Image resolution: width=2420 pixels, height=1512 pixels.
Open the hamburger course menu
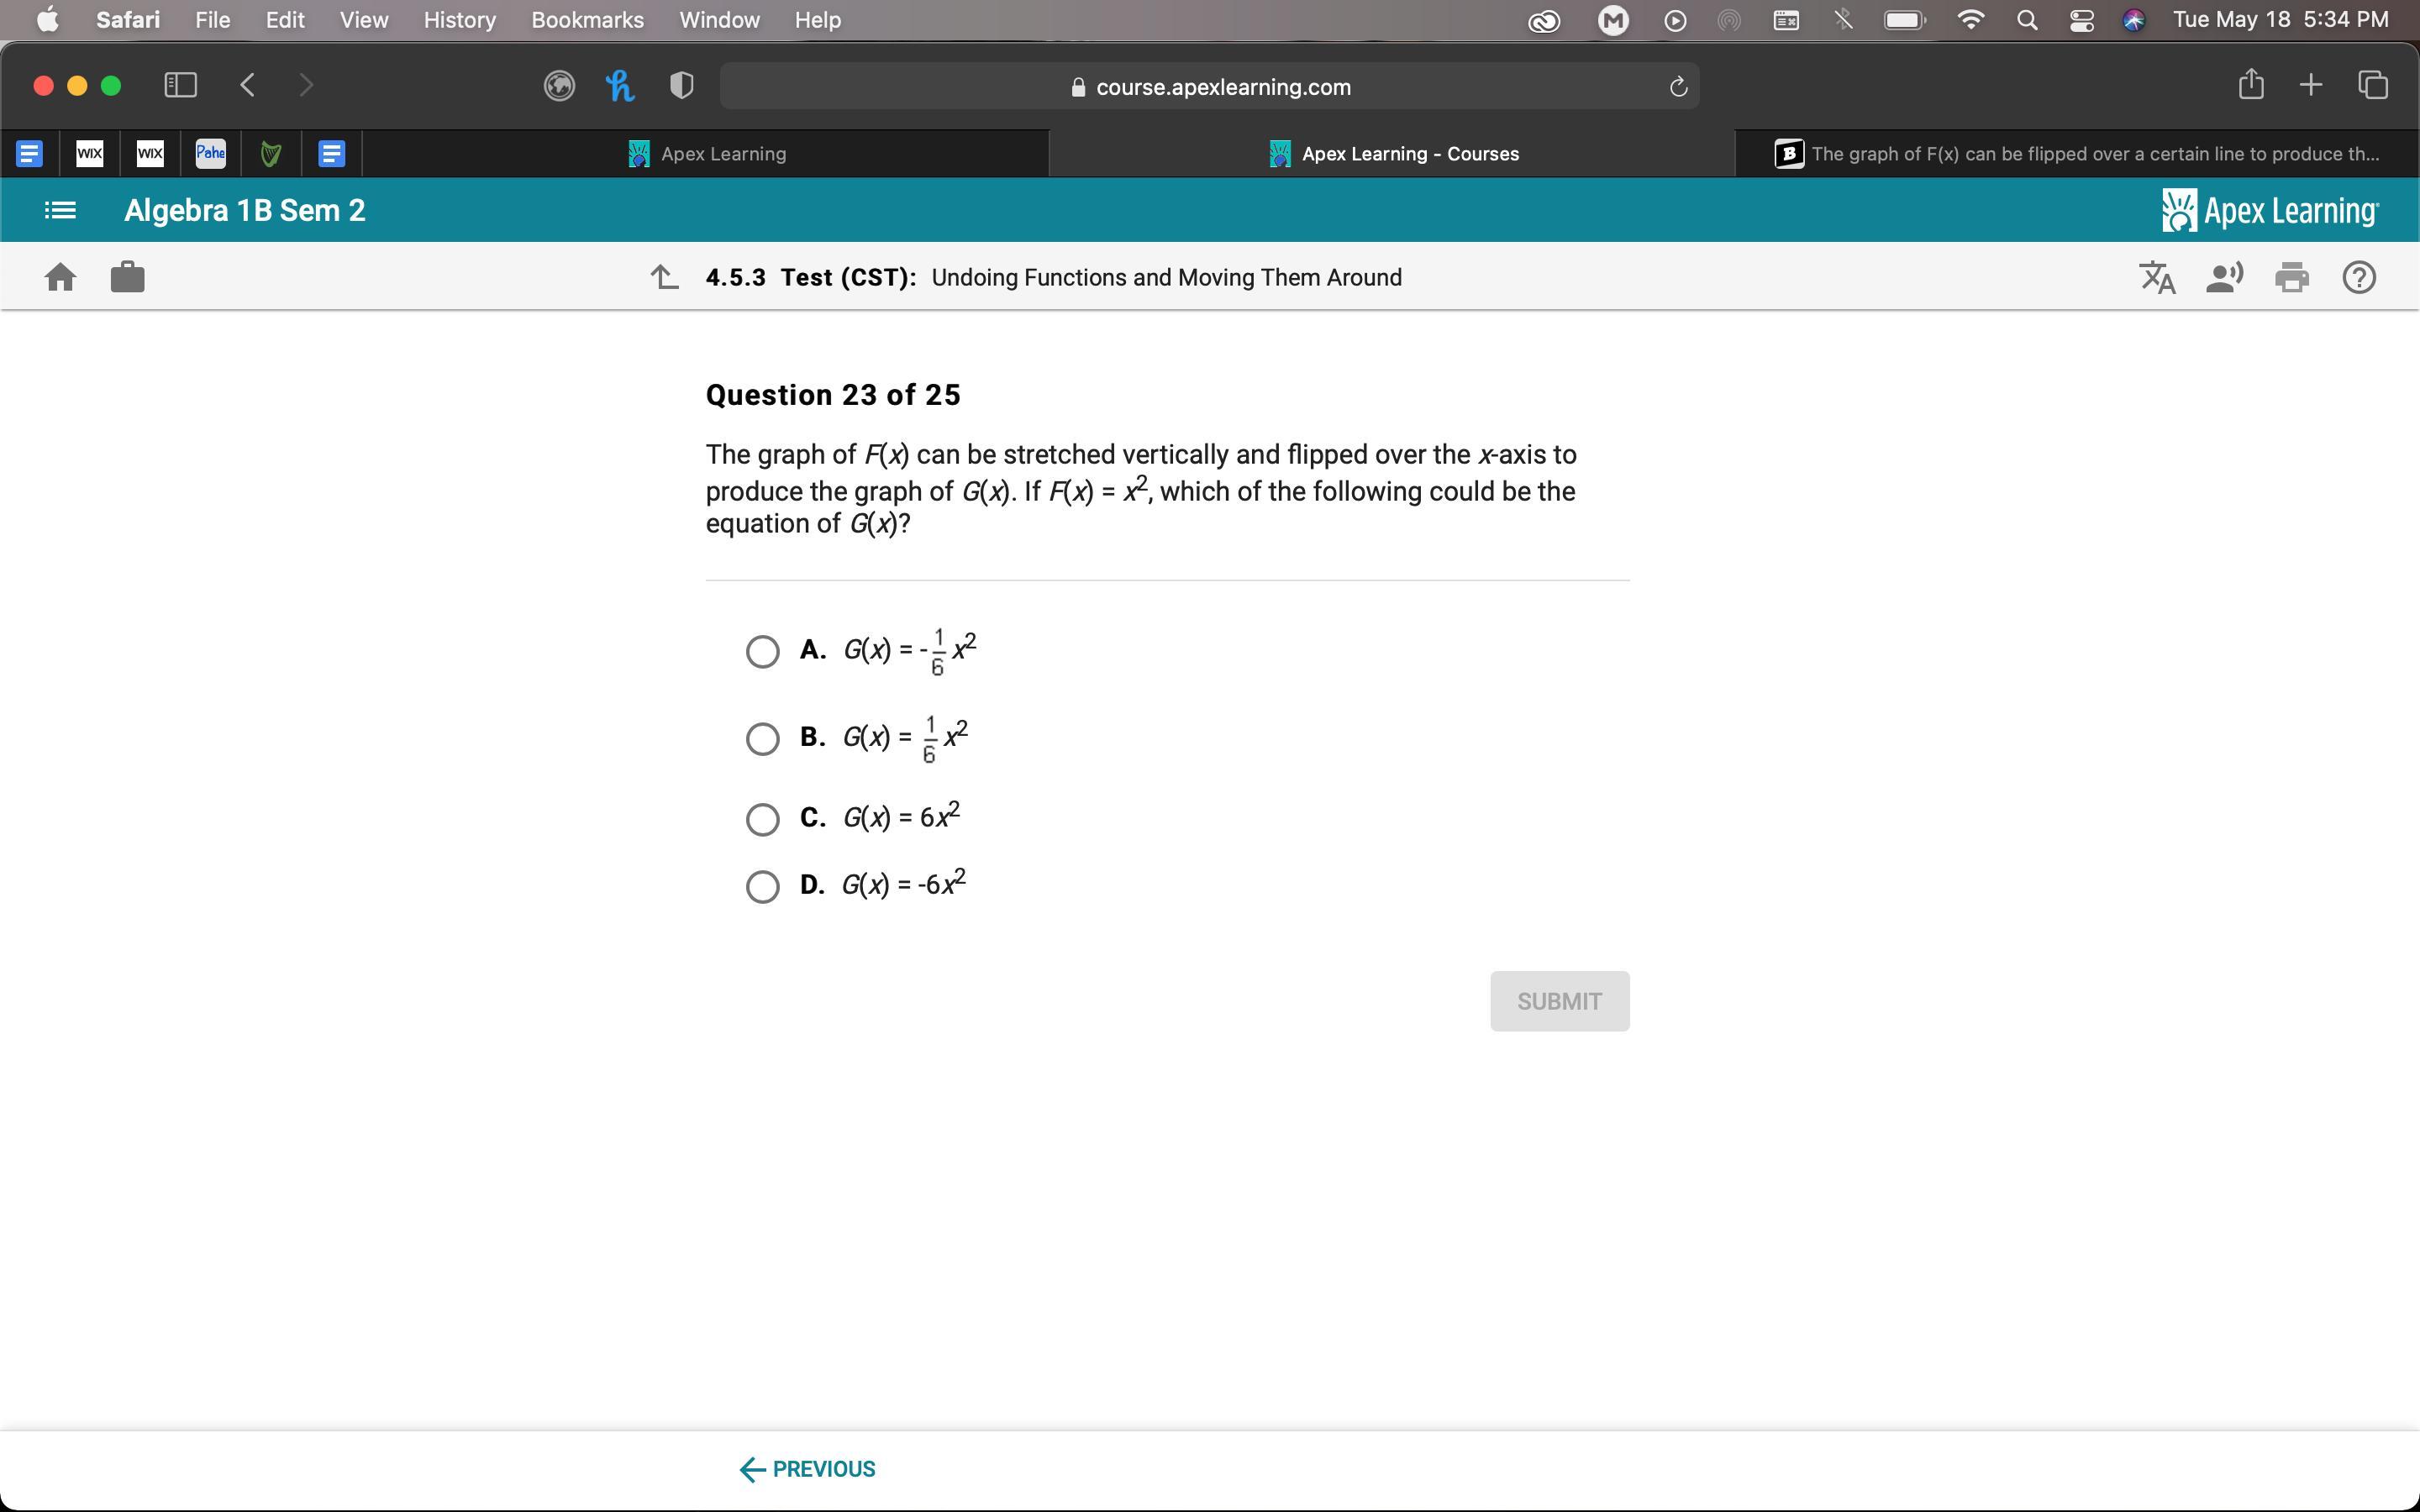[60, 210]
